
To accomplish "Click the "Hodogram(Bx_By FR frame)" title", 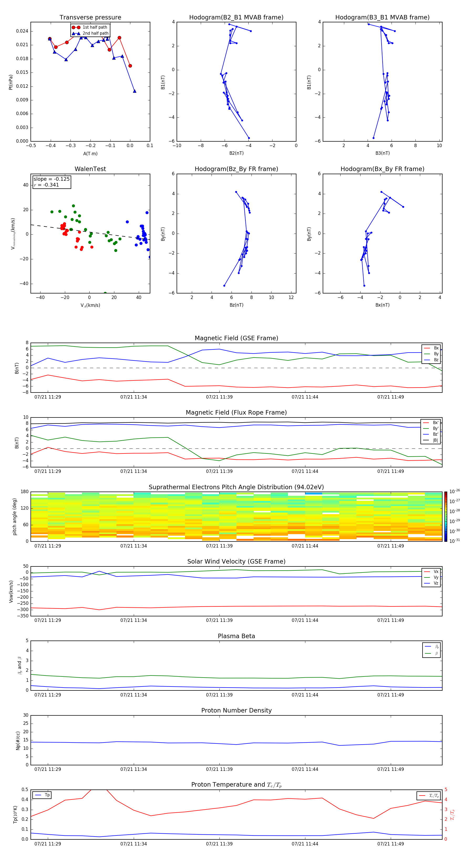I will coord(382,169).
